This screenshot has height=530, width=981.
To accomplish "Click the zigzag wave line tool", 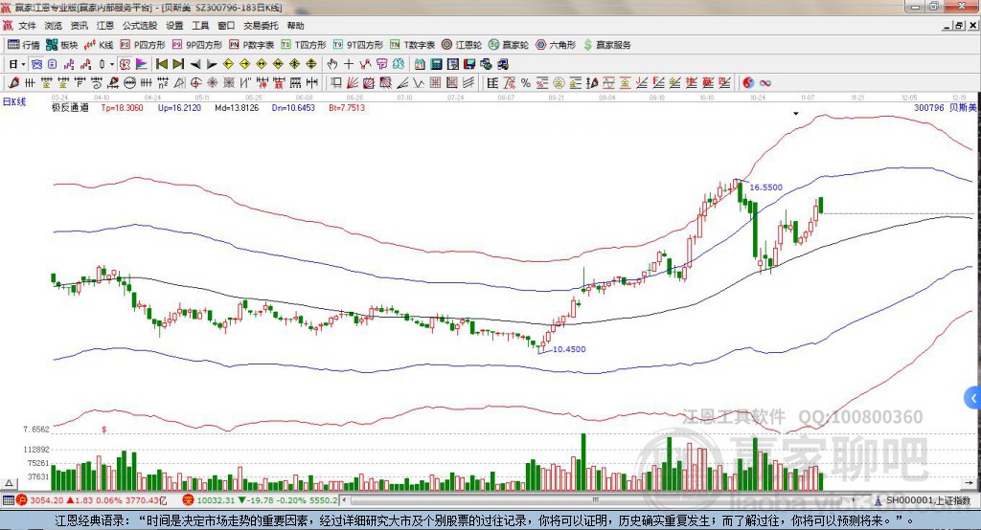I will point(418,82).
